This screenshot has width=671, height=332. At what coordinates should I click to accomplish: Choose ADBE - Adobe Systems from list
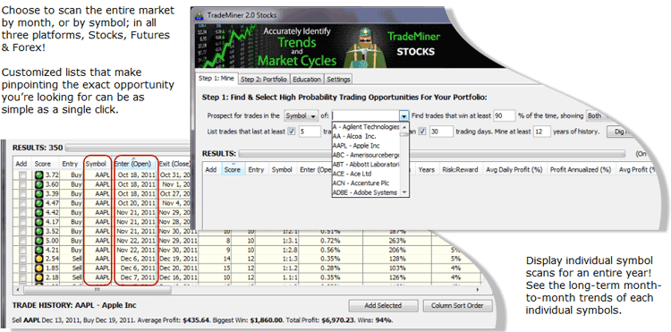366,192
